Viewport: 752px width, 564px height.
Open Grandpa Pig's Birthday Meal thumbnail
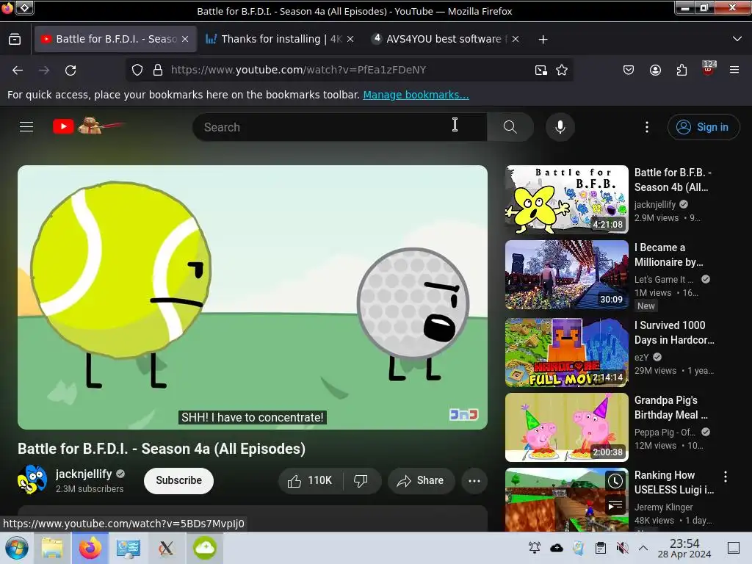coord(566,427)
